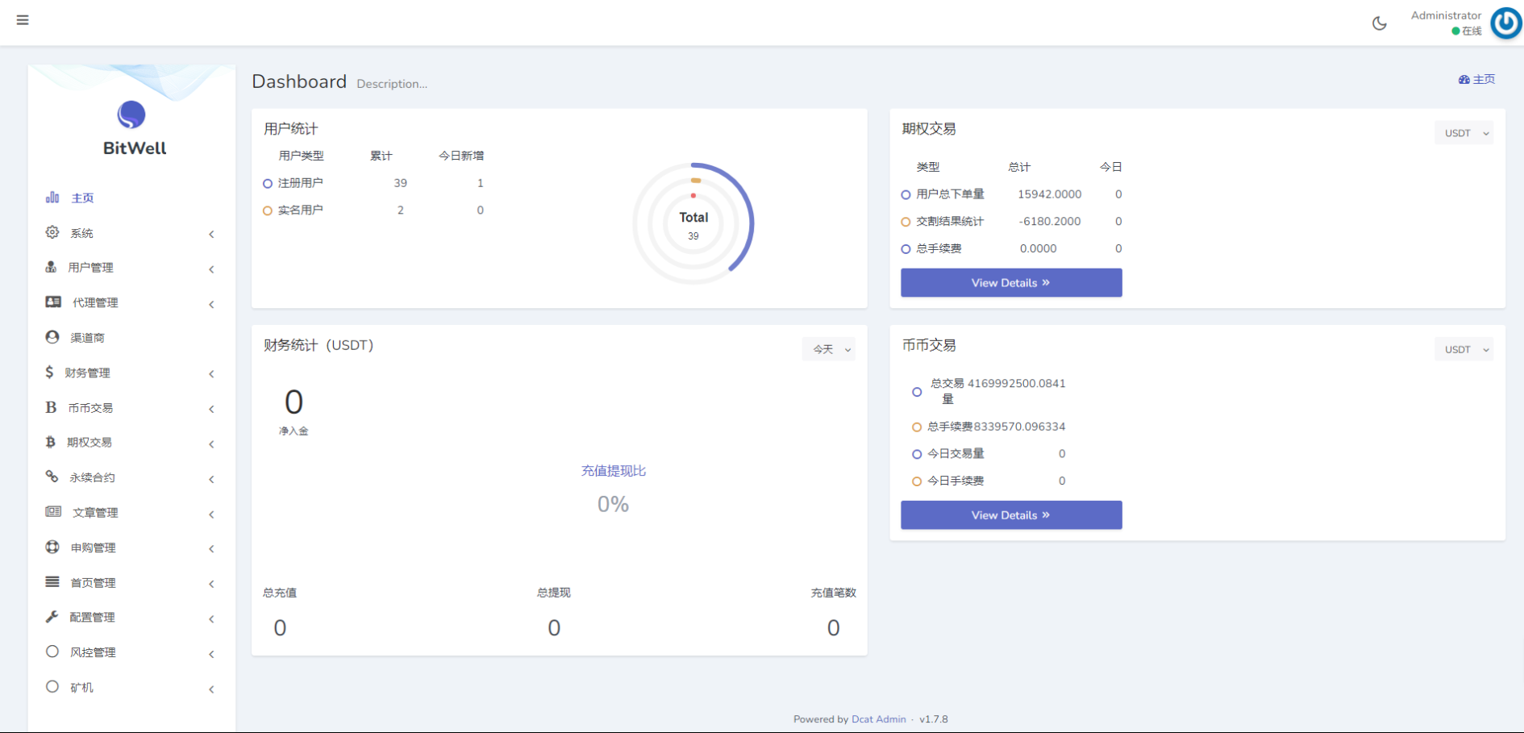Select the 主页 home icon in sidebar
The height and width of the screenshot is (733, 1524).
coord(52,197)
